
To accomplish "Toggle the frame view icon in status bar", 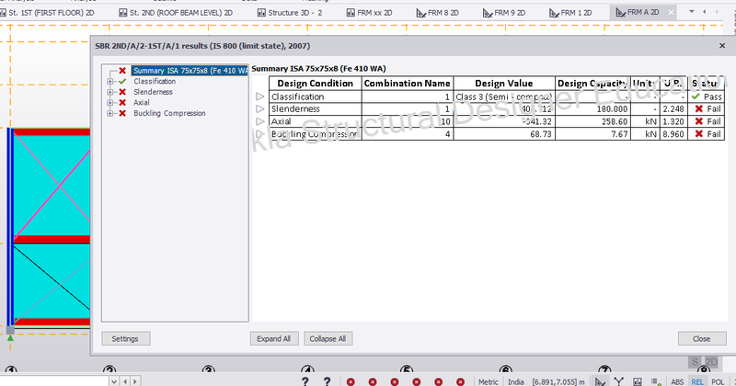I will 600,381.
